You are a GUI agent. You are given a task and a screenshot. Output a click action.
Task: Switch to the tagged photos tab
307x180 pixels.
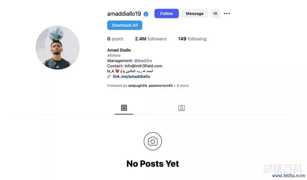coord(181,108)
